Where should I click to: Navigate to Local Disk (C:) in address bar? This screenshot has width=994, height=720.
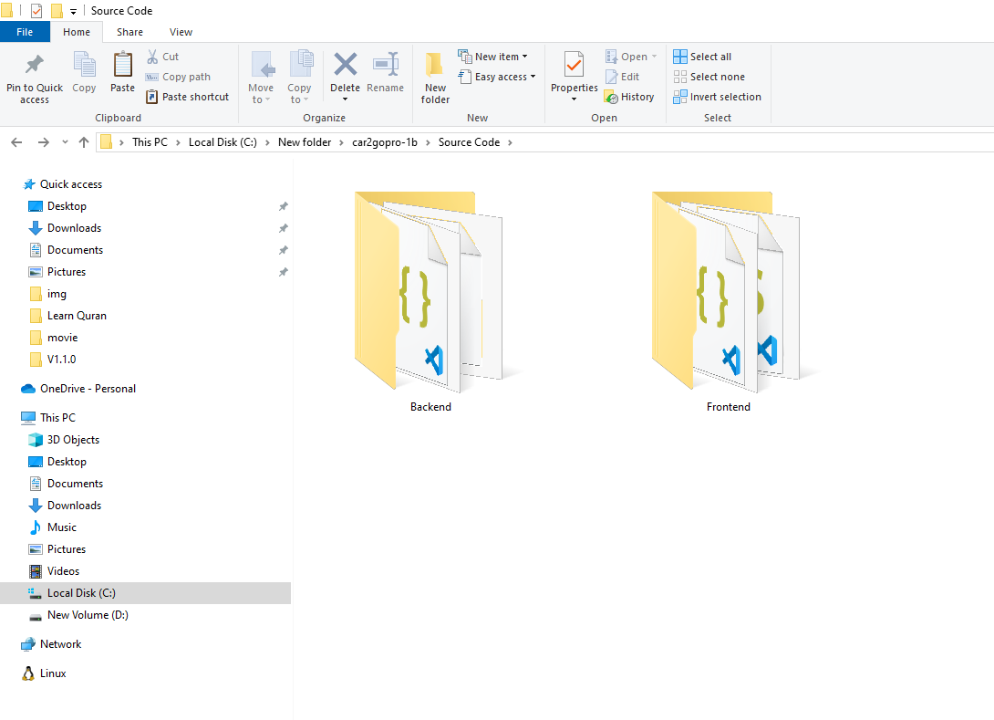[223, 142]
